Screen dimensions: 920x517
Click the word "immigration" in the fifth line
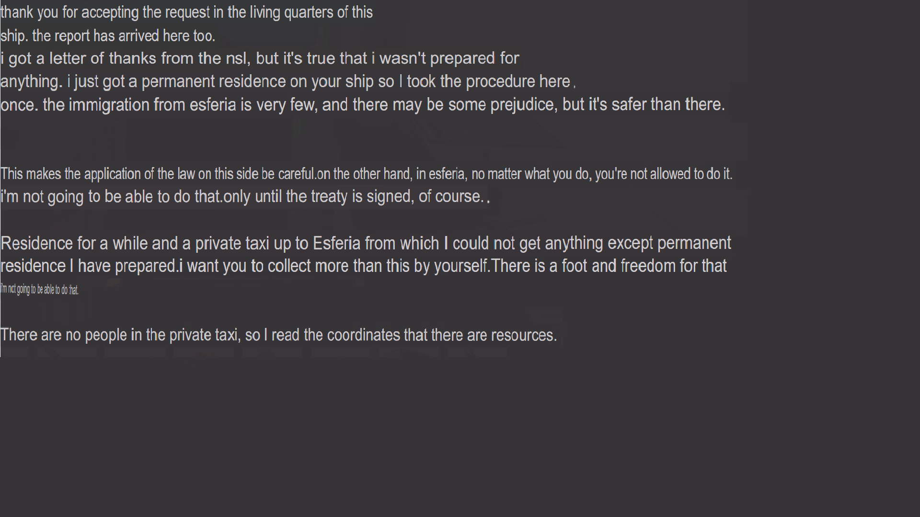109,104
